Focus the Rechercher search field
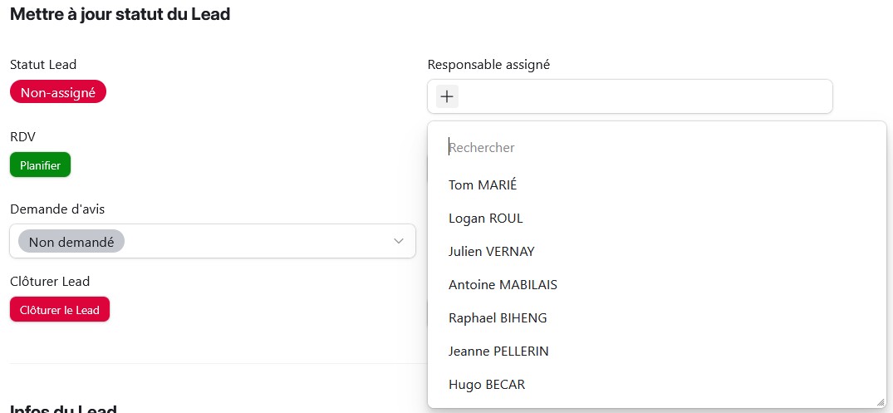 pos(656,147)
